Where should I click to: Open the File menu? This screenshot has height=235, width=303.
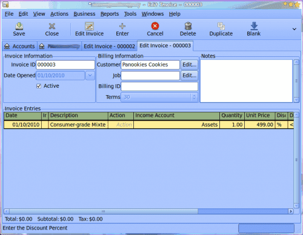pyautogui.click(x=9, y=14)
